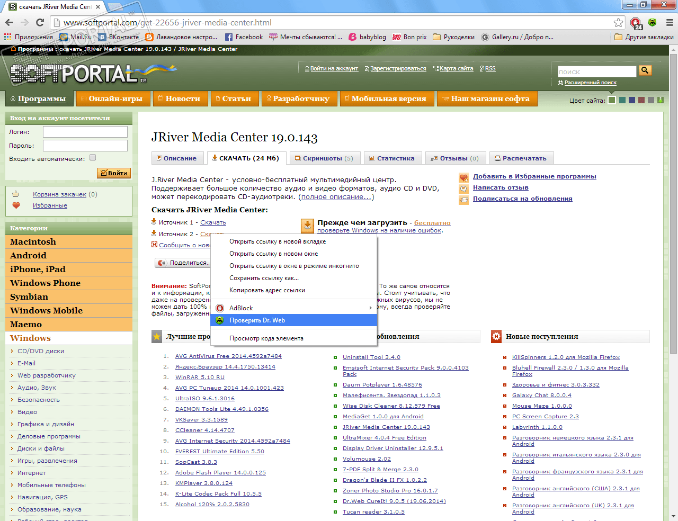678x521 pixels.
Task: Click Chrome's forward arrow
Action: click(24, 22)
